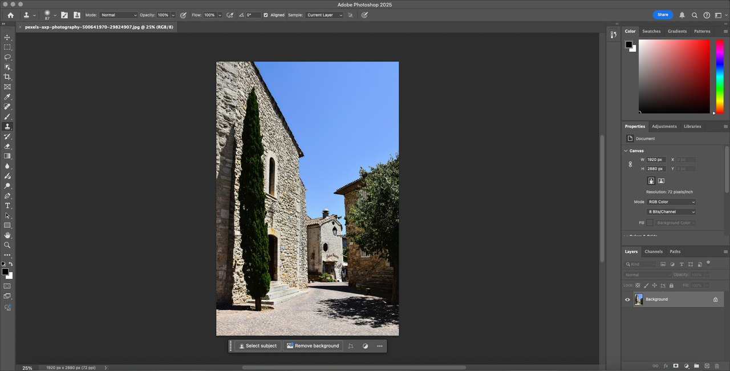Toggle the Clone Source panel button

tap(77, 15)
